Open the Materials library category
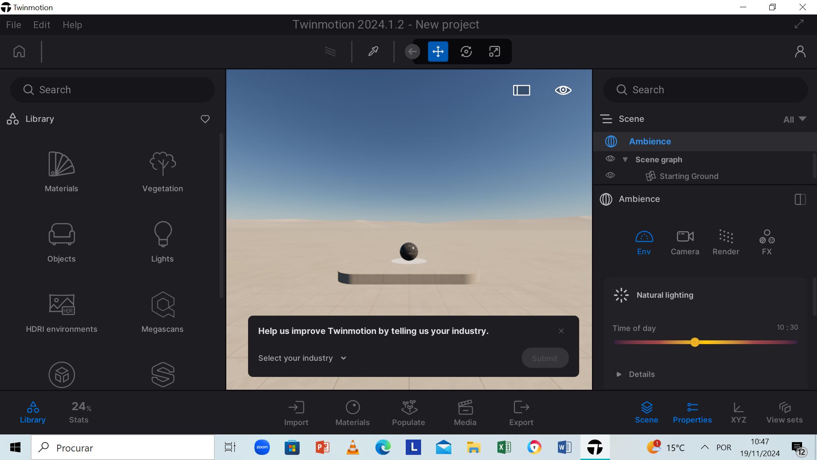Viewport: 817px width, 460px height. (x=61, y=172)
